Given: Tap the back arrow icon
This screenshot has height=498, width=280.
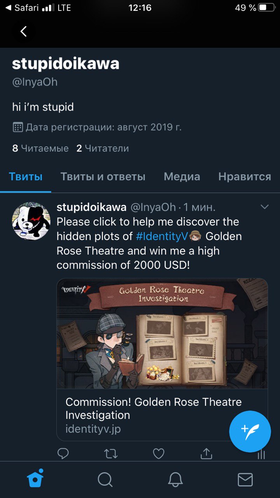Looking at the screenshot, I should 24,32.
